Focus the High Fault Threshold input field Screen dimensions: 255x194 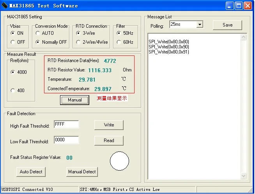coord(66,125)
